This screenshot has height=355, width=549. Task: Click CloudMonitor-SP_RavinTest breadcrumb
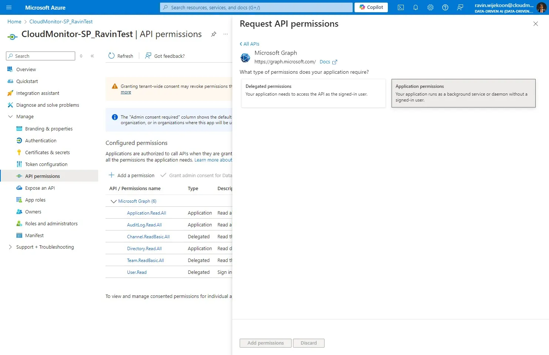click(x=61, y=21)
